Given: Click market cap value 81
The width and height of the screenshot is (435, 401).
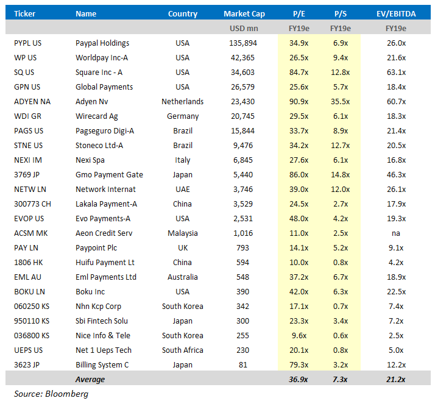Looking at the screenshot, I should point(242,365).
